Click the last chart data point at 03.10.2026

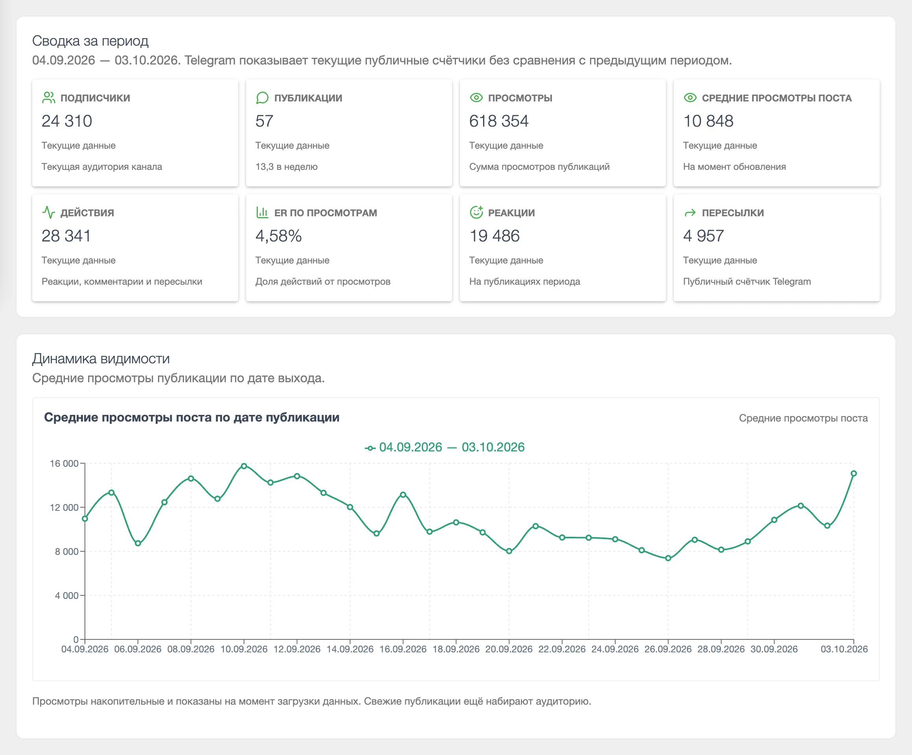[853, 473]
